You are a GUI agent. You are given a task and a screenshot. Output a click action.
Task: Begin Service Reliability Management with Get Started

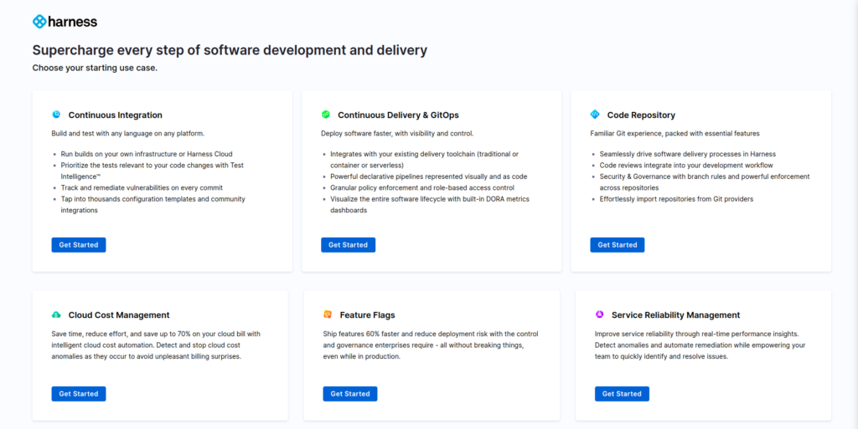click(622, 394)
